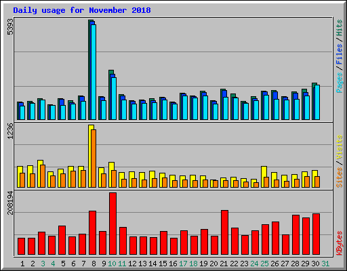347x271 pixels.
Task: Click the green 'Hits' legend label
Action: click(340, 28)
